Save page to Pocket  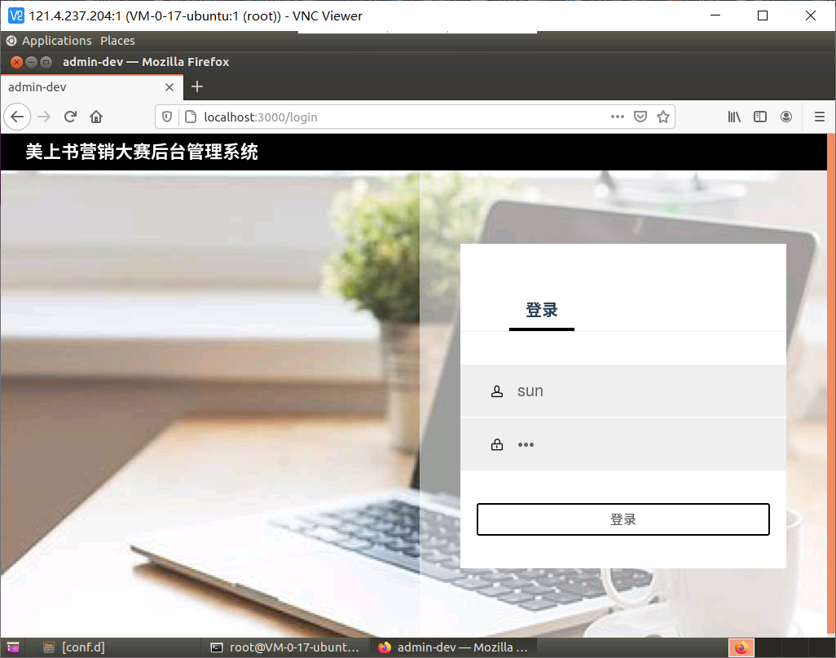pos(640,117)
